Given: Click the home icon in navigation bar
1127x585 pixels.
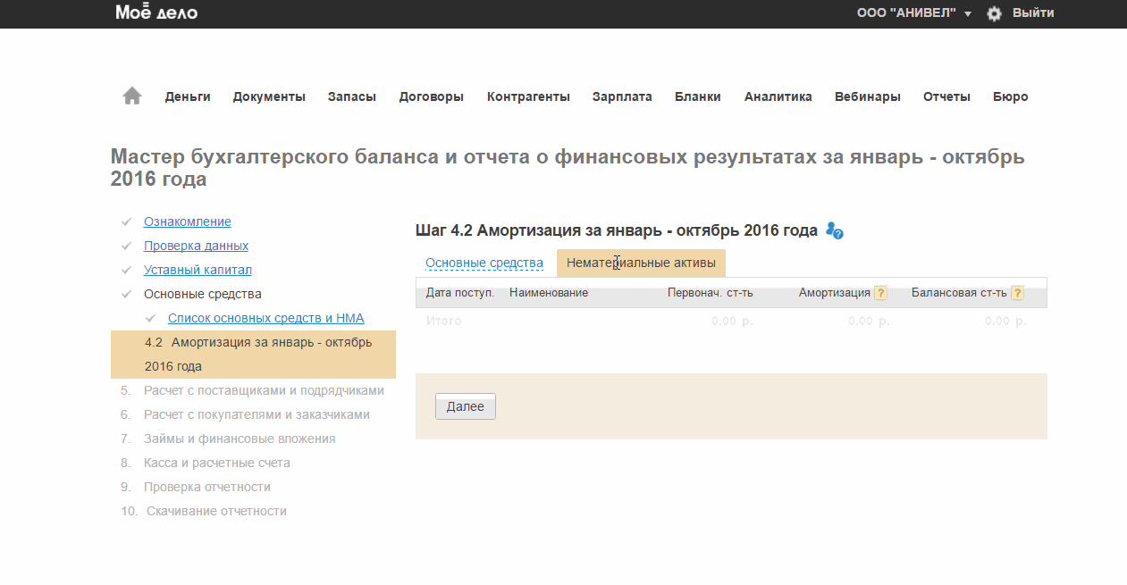Looking at the screenshot, I should [x=132, y=96].
